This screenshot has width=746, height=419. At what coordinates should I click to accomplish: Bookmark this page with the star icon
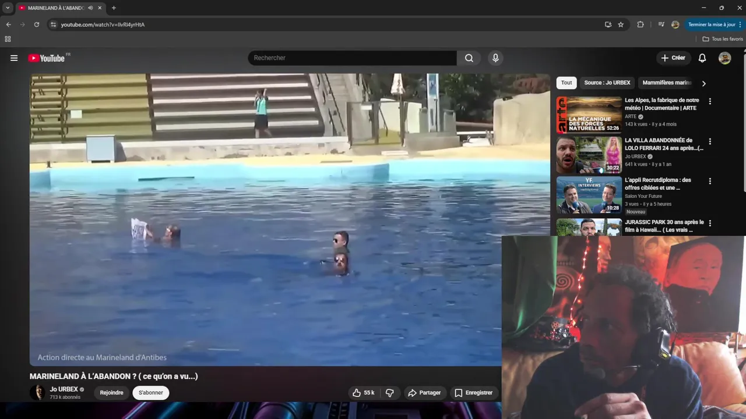tap(621, 24)
